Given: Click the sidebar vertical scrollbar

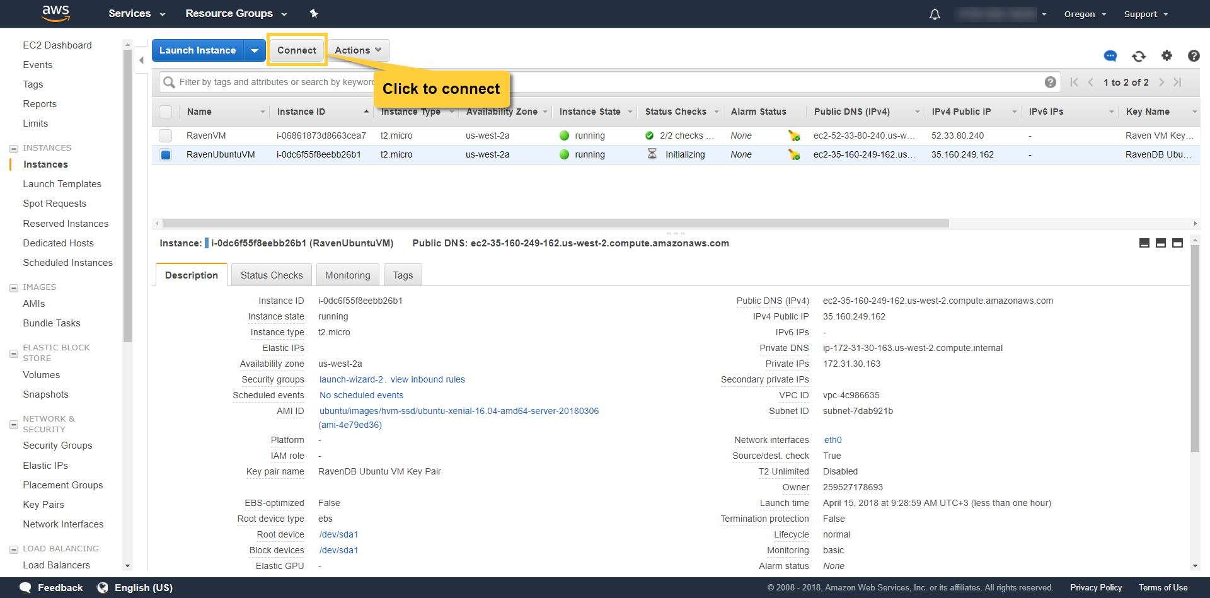Looking at the screenshot, I should tap(127, 195).
